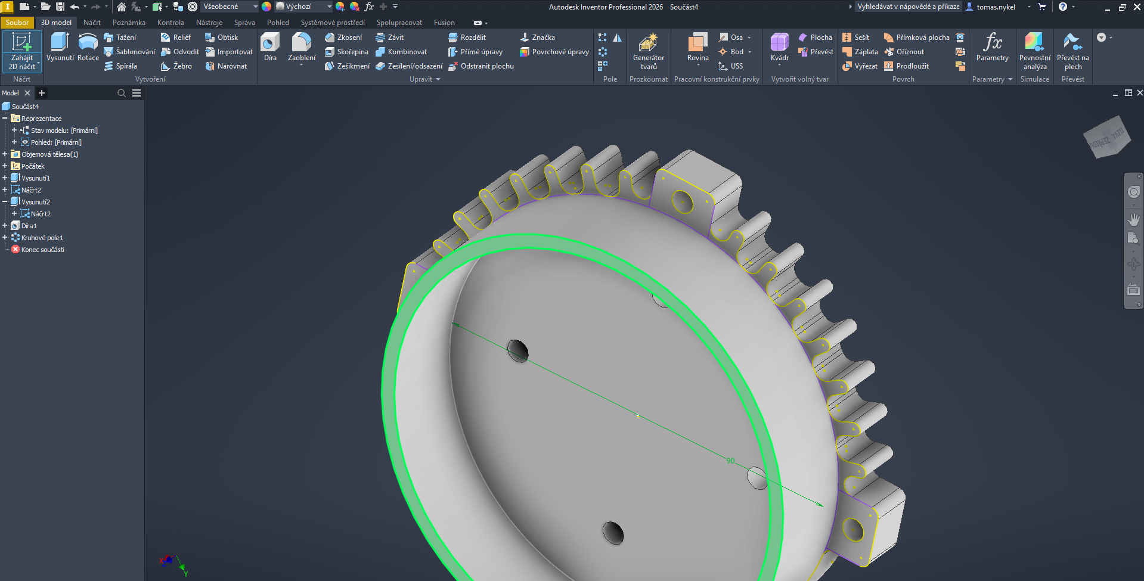Open the model browser hamburger menu

coord(137,93)
